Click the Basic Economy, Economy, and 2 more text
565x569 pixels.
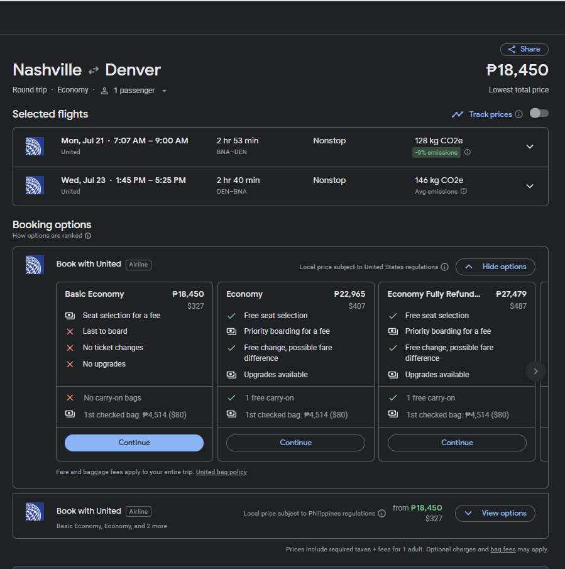click(112, 526)
